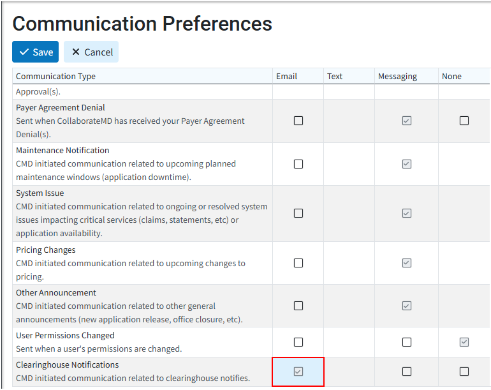Click the Communication Type column header
The image size is (491, 390).
[56, 76]
